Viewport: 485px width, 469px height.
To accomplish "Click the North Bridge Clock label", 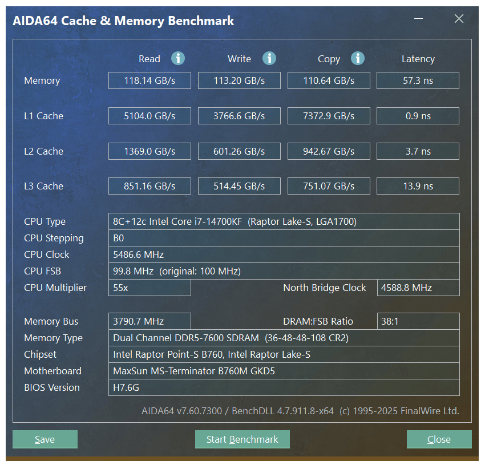I will [x=325, y=288].
